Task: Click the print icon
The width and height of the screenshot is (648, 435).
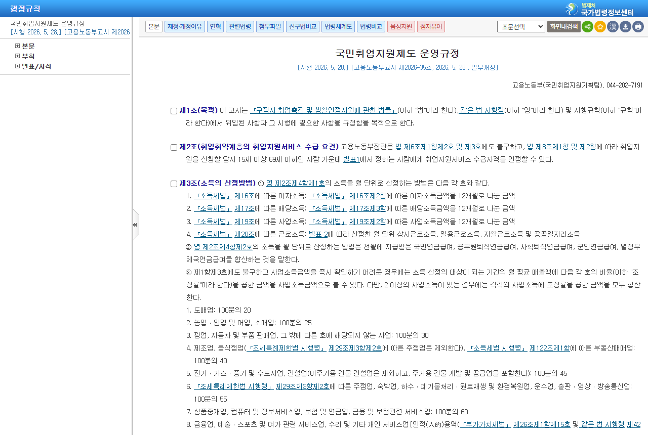Action: [638, 26]
